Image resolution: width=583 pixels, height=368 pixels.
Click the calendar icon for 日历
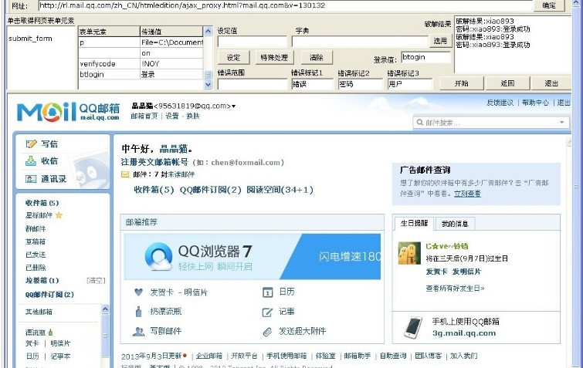click(x=268, y=292)
